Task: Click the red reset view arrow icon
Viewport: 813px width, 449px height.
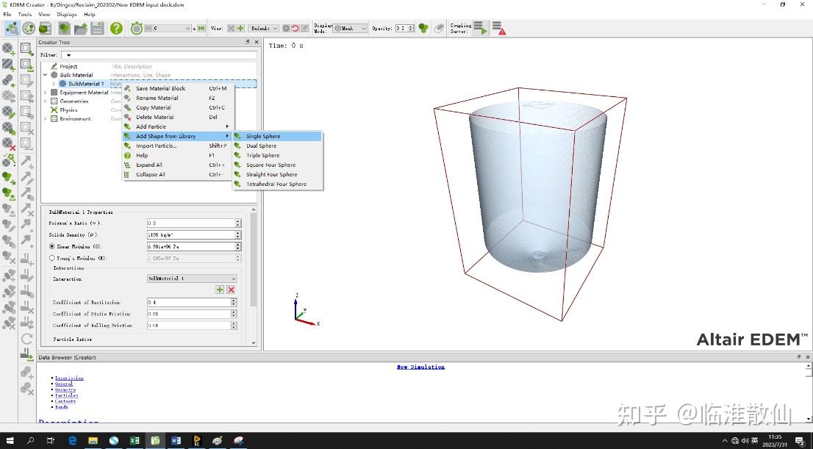Action: coord(296,28)
